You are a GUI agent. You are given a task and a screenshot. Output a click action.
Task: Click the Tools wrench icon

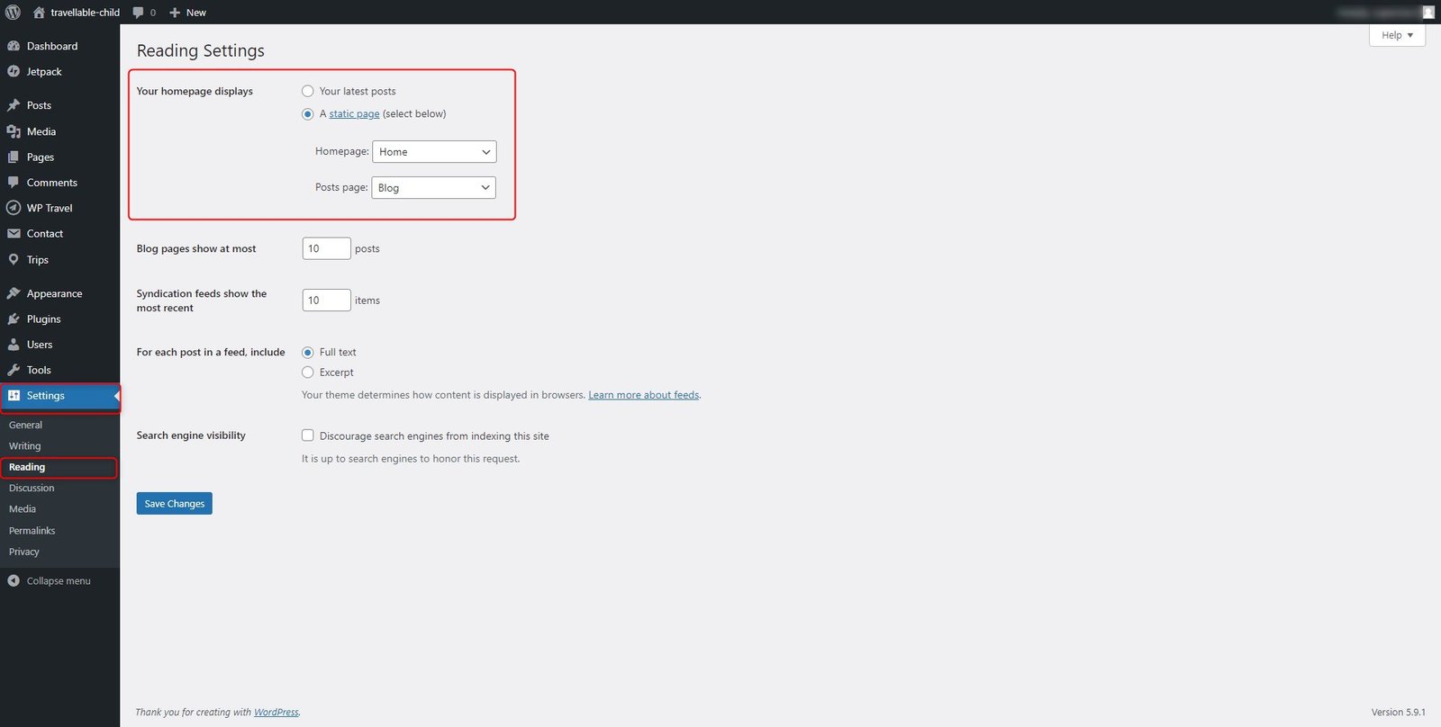pos(14,370)
